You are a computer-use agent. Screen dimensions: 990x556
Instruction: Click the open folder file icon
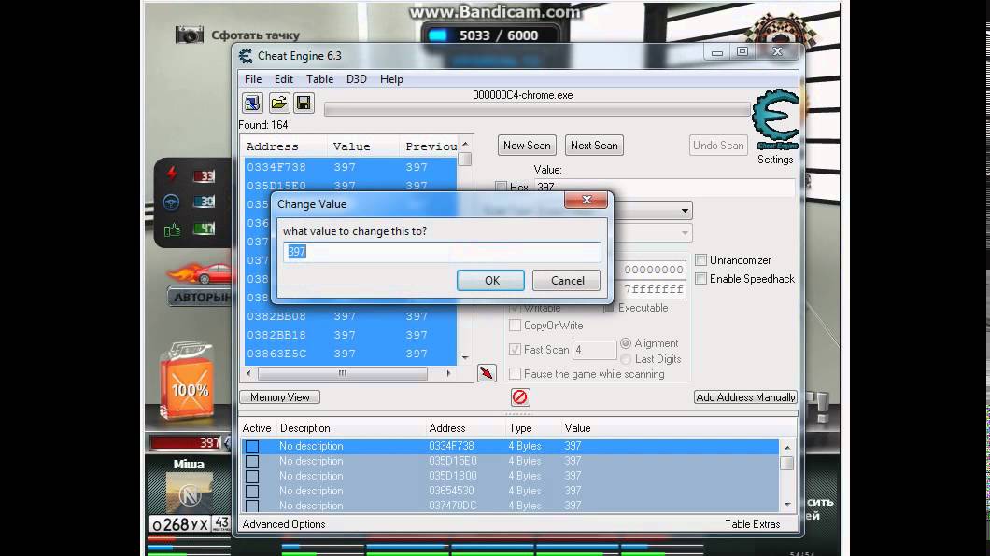point(278,103)
